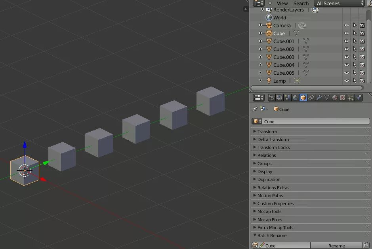The height and width of the screenshot is (249, 372).
Task: Open the Object Data triangle tab
Action: [x=327, y=98]
